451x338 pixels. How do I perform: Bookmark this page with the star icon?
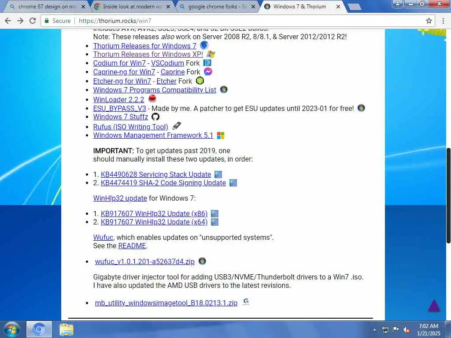click(x=429, y=21)
